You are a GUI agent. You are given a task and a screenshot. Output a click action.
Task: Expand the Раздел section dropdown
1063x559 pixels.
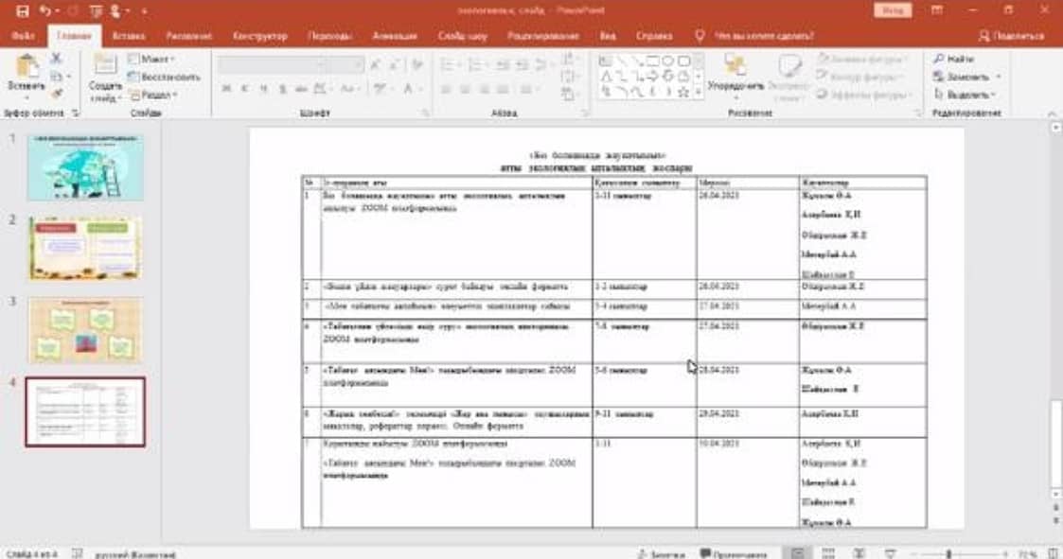pyautogui.click(x=154, y=95)
